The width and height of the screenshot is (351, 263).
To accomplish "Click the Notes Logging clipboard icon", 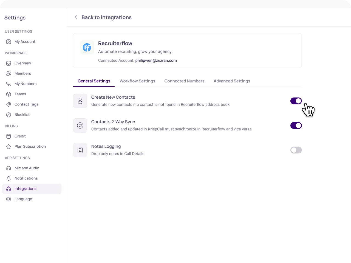I will 80,150.
